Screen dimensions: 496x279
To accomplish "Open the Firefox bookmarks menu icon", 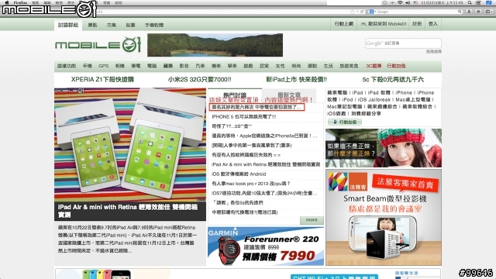I will 488,12.
